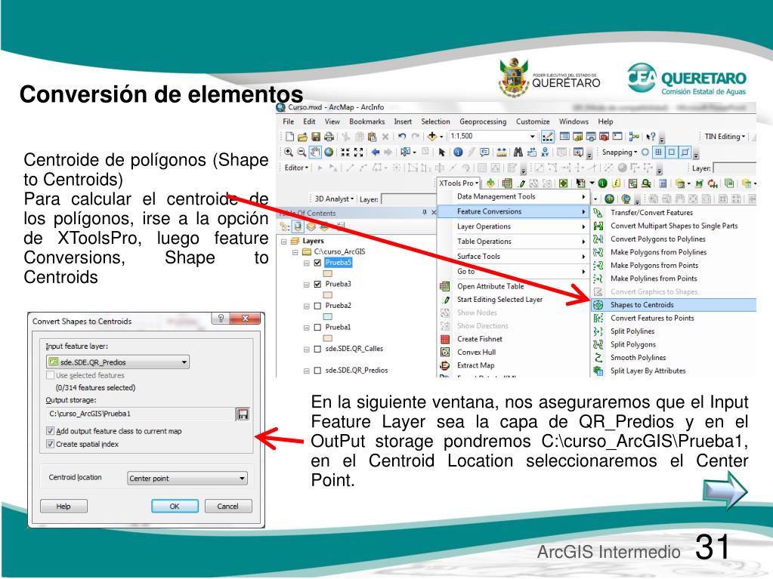
Task: Click the Save floppy disk toolbar icon
Action: (x=316, y=137)
